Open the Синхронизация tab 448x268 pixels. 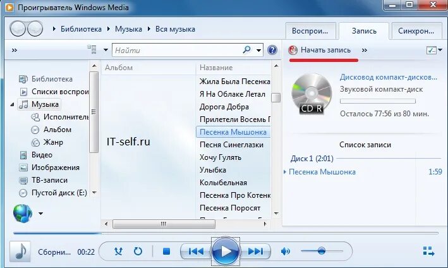coord(416,31)
